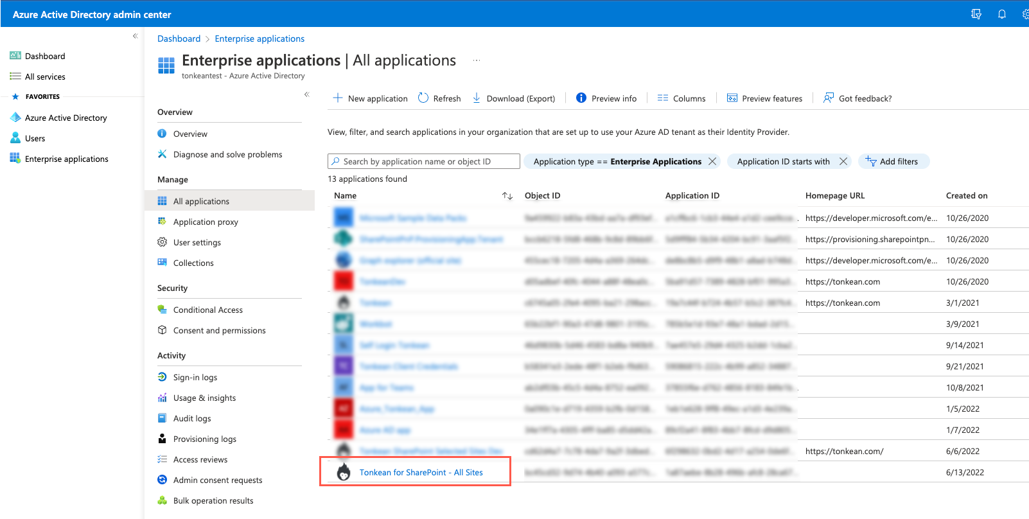Click the Dashboard breadcrumb link
The height and width of the screenshot is (519, 1029).
(x=179, y=39)
